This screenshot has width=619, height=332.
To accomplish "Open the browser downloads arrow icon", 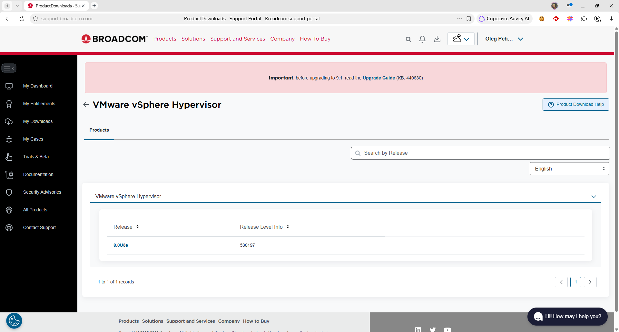I will pyautogui.click(x=611, y=19).
